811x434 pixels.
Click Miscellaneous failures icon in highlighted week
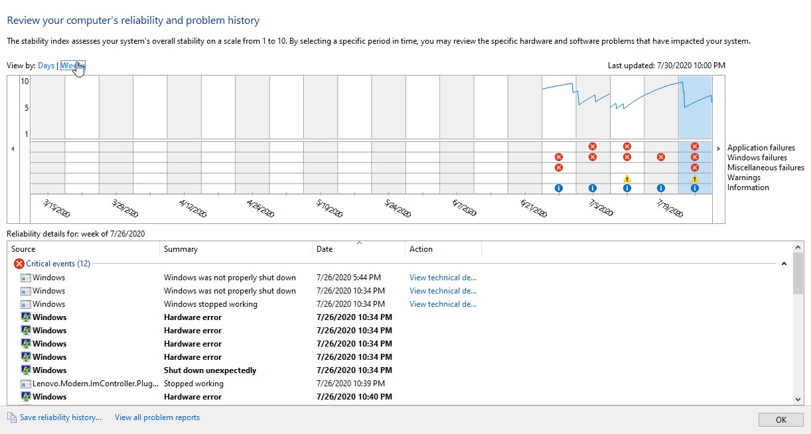694,168
